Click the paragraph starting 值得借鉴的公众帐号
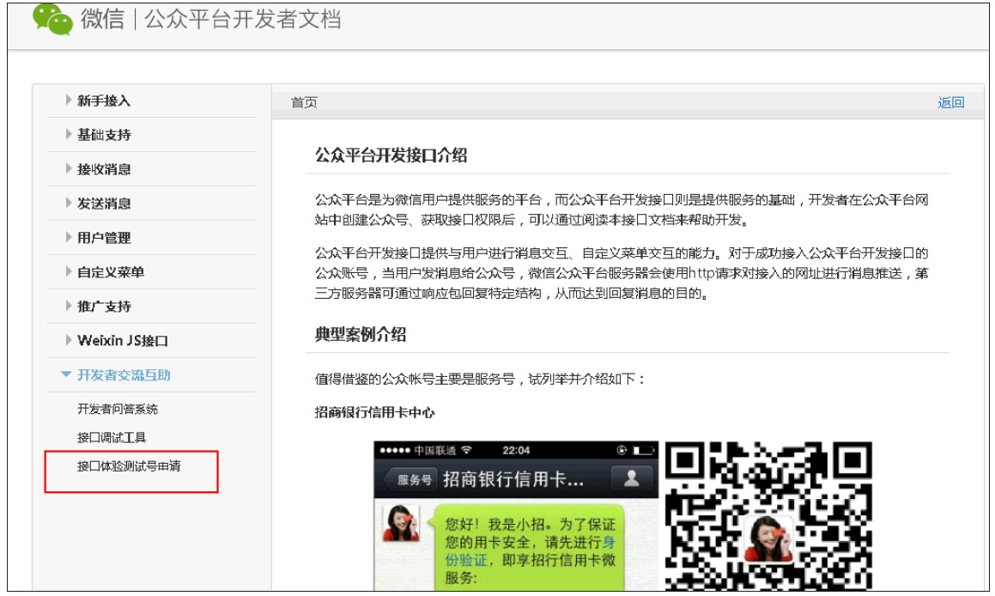This screenshot has width=995, height=596. [481, 379]
